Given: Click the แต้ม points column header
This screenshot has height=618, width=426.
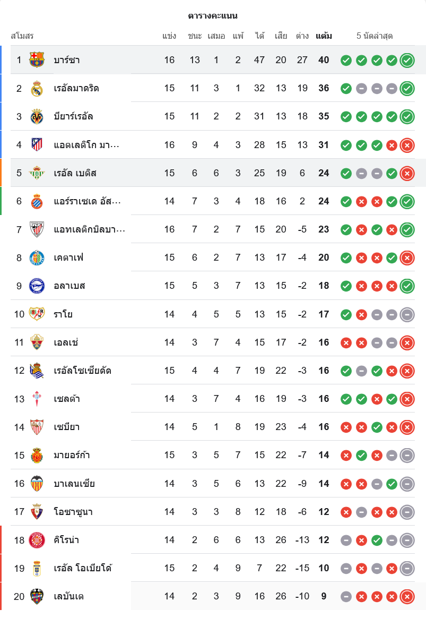Looking at the screenshot, I should point(324,36).
